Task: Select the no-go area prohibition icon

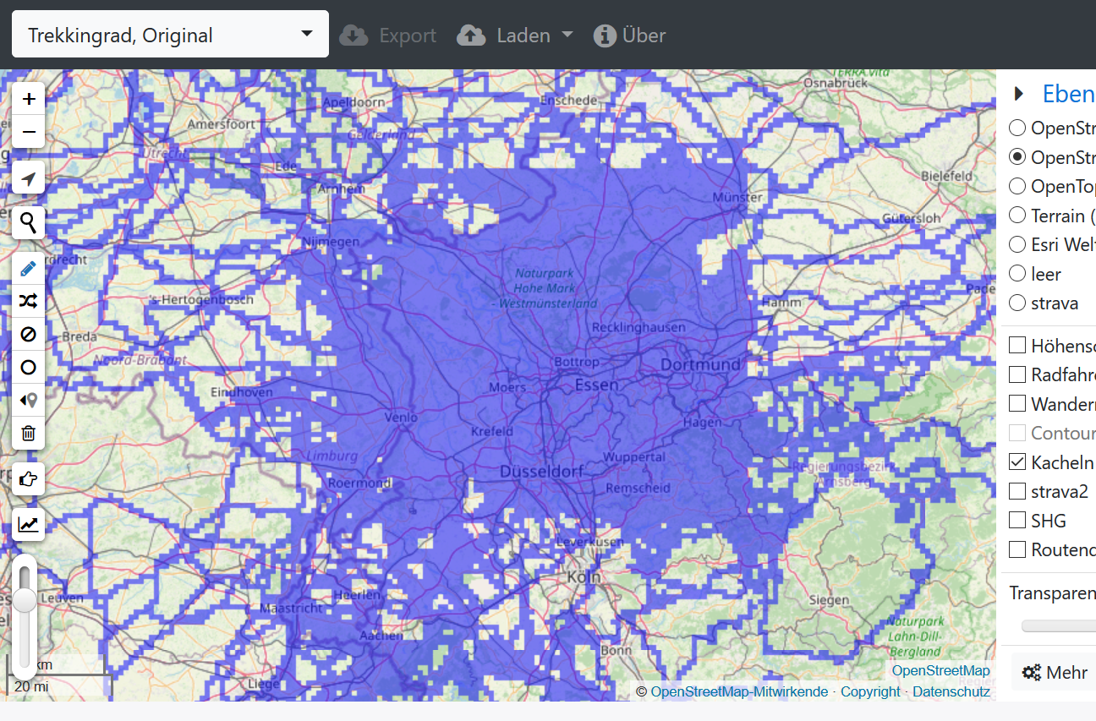Action: 29,335
